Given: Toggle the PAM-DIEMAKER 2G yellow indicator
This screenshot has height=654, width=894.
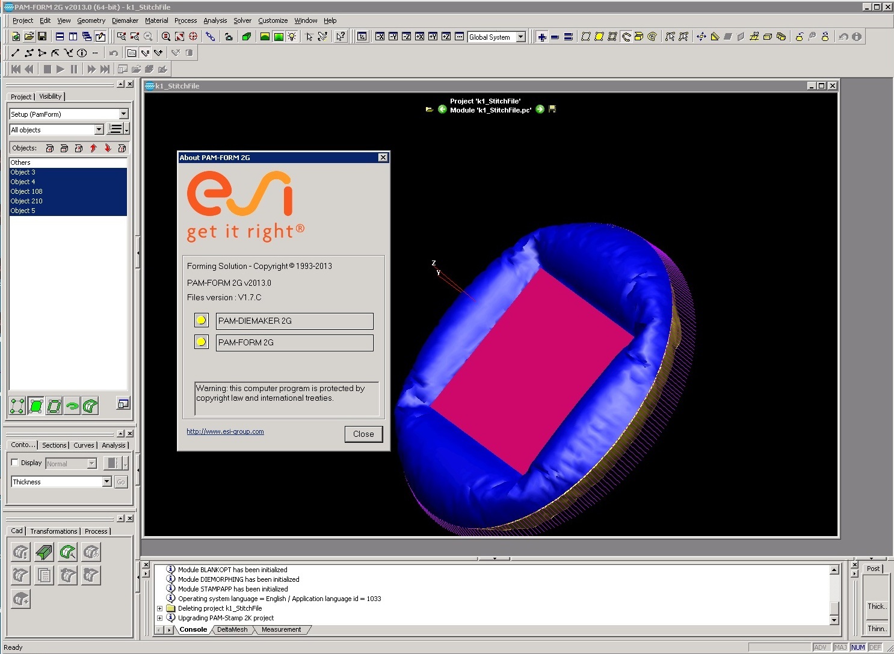Looking at the screenshot, I should pyautogui.click(x=202, y=321).
